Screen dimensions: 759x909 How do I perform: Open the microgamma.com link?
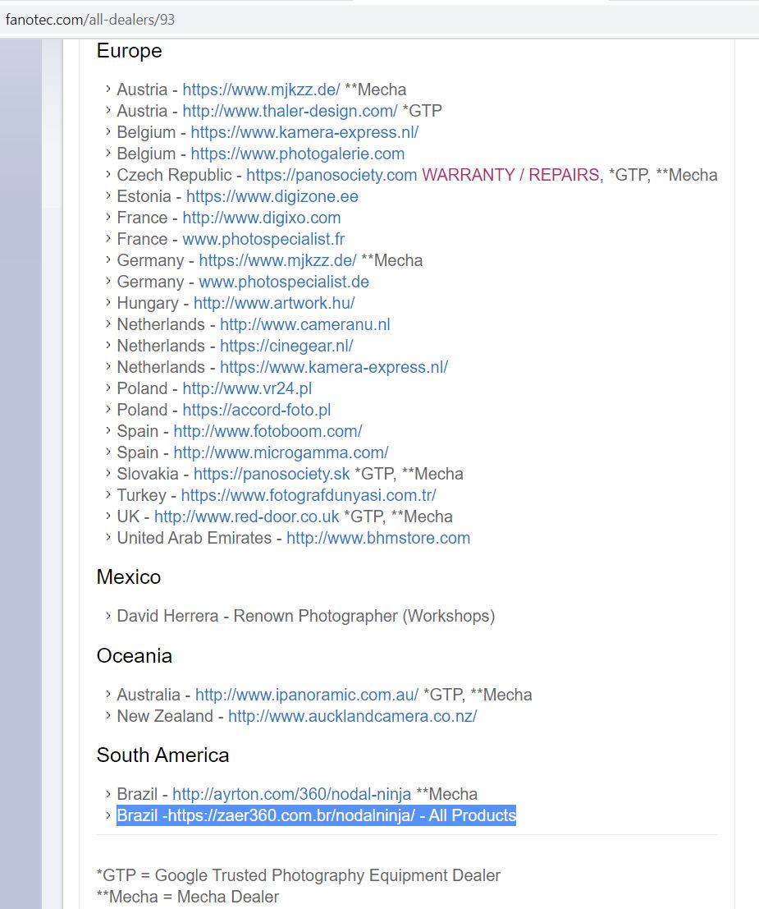pyautogui.click(x=281, y=453)
